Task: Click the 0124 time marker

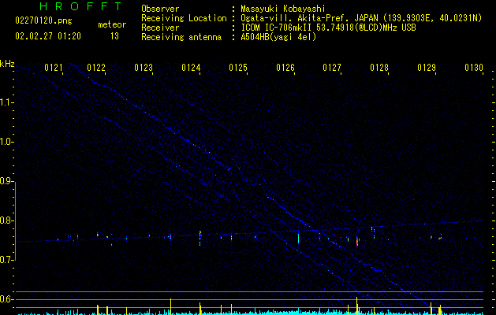Action: coord(191,68)
